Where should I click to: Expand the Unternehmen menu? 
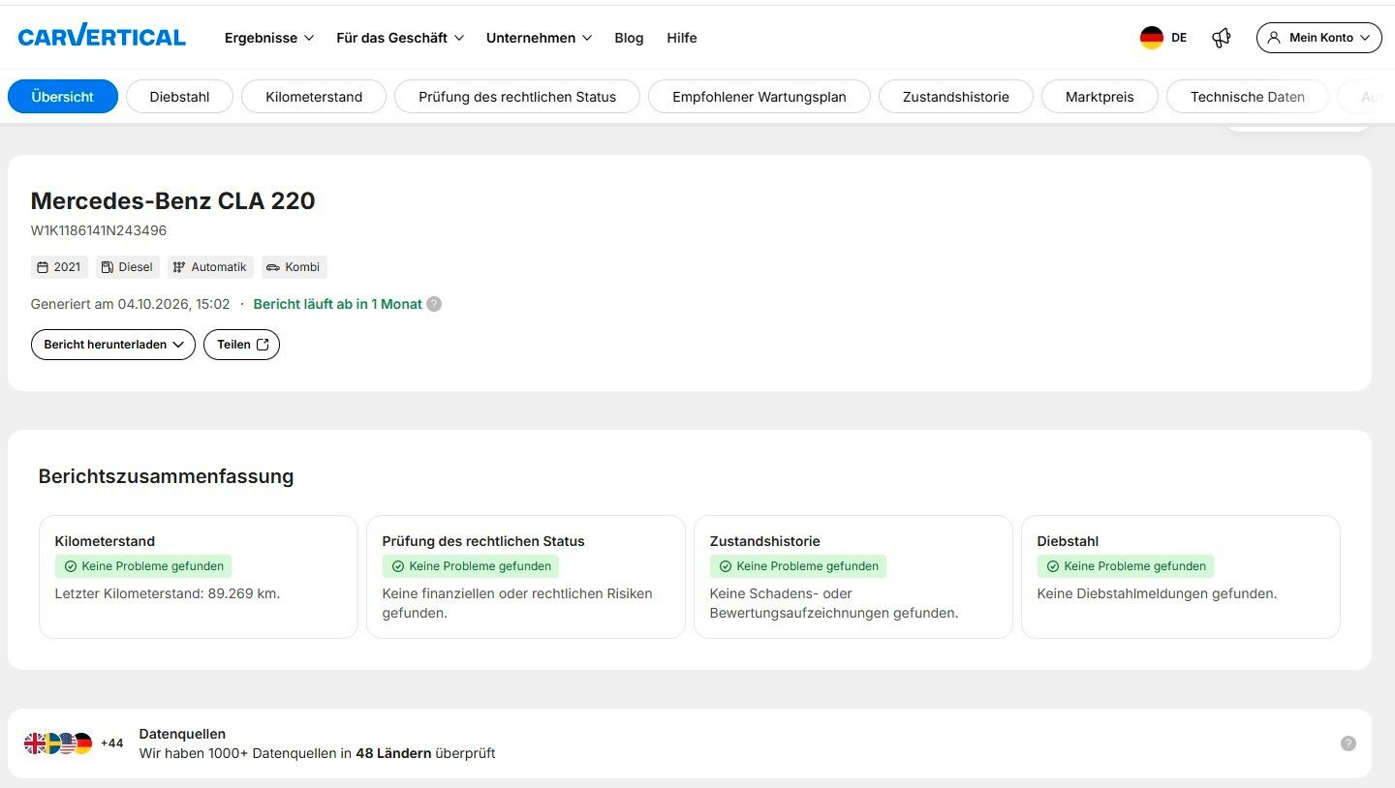tap(539, 38)
